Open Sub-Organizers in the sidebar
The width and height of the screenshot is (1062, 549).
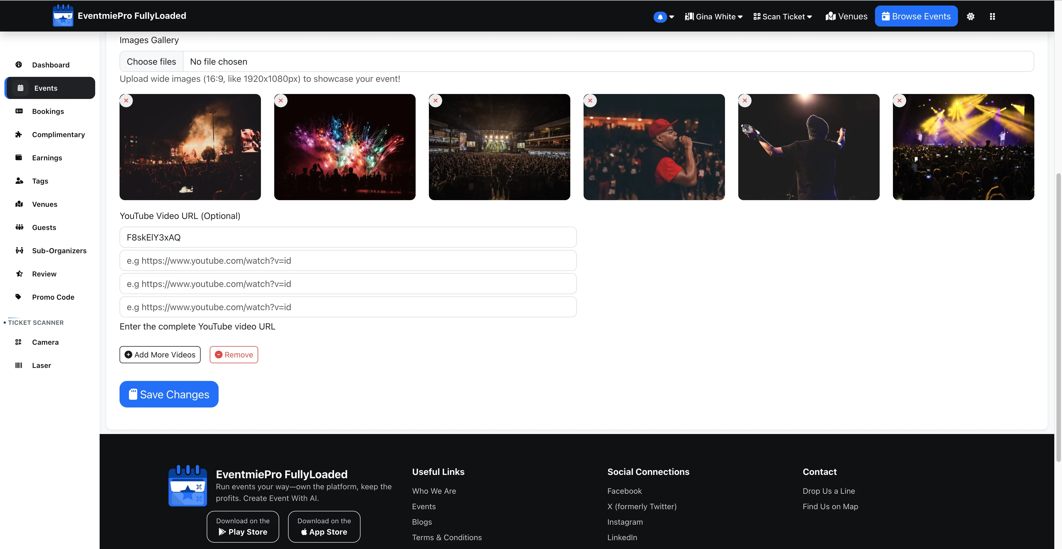point(50,250)
